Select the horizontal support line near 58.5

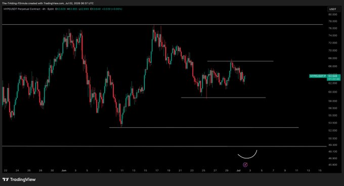[223, 97]
